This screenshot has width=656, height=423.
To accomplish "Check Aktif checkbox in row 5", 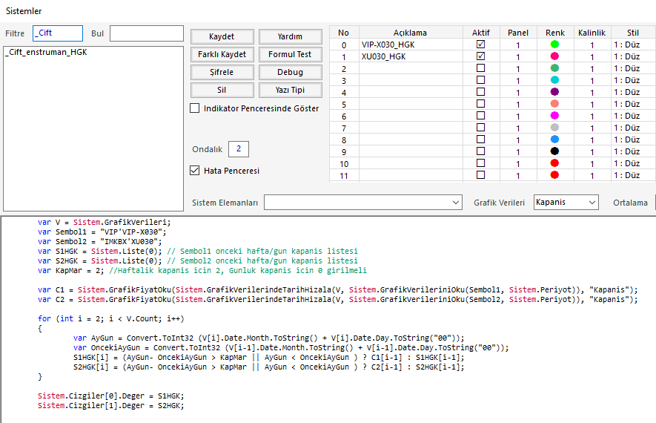I will tap(481, 103).
